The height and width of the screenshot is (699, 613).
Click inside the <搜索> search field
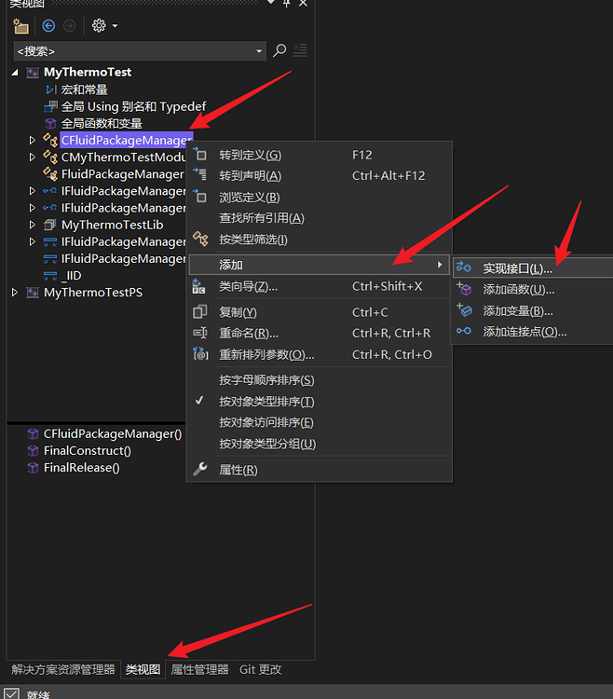130,52
